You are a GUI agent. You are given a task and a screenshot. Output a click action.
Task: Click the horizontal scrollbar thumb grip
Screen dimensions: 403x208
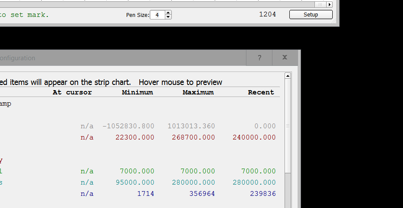tap(320, 4)
